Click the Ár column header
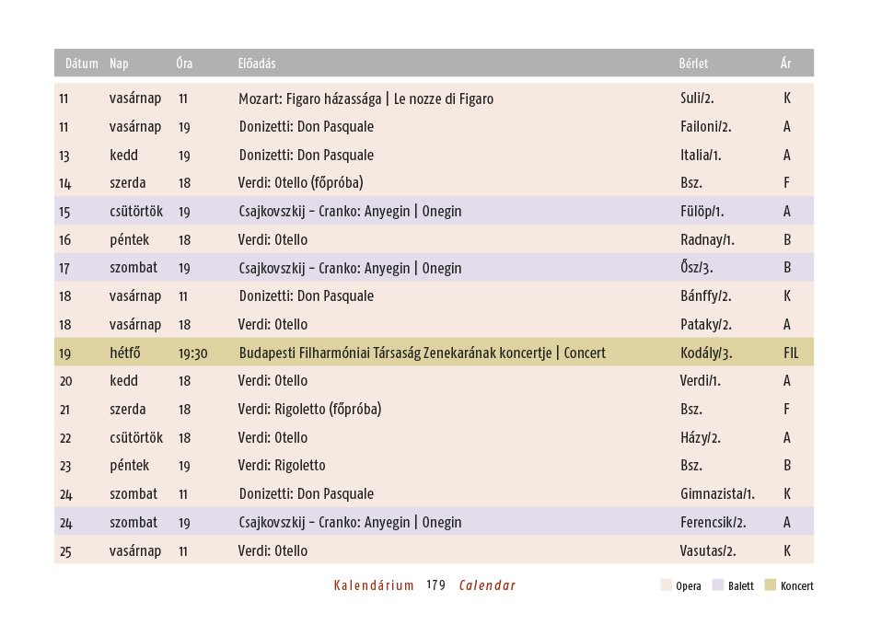 click(x=786, y=64)
